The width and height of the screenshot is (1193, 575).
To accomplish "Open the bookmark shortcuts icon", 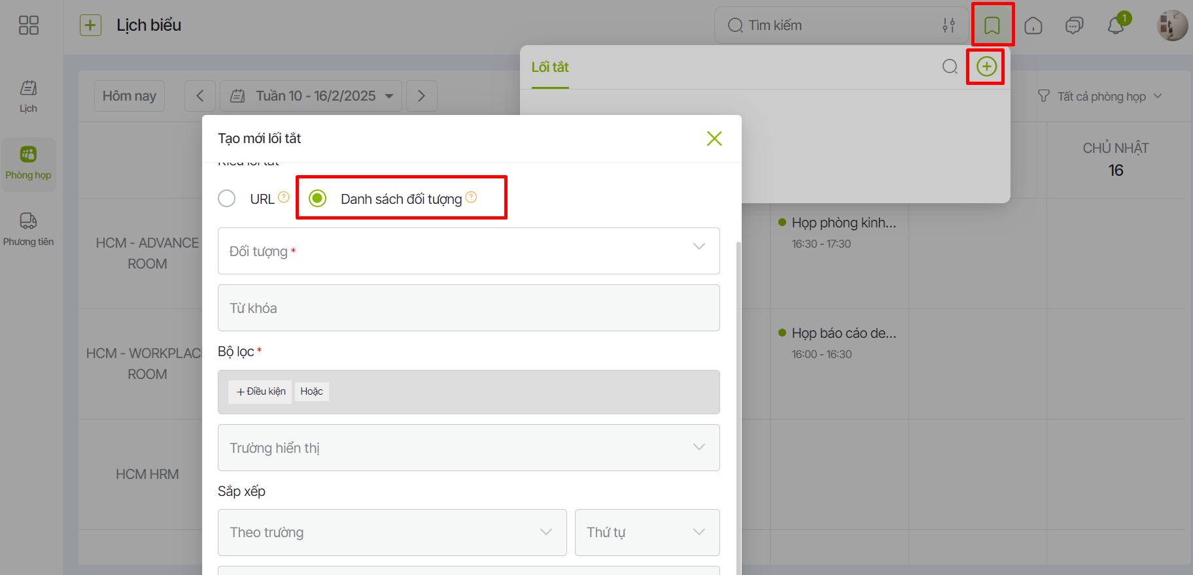I will [x=992, y=25].
